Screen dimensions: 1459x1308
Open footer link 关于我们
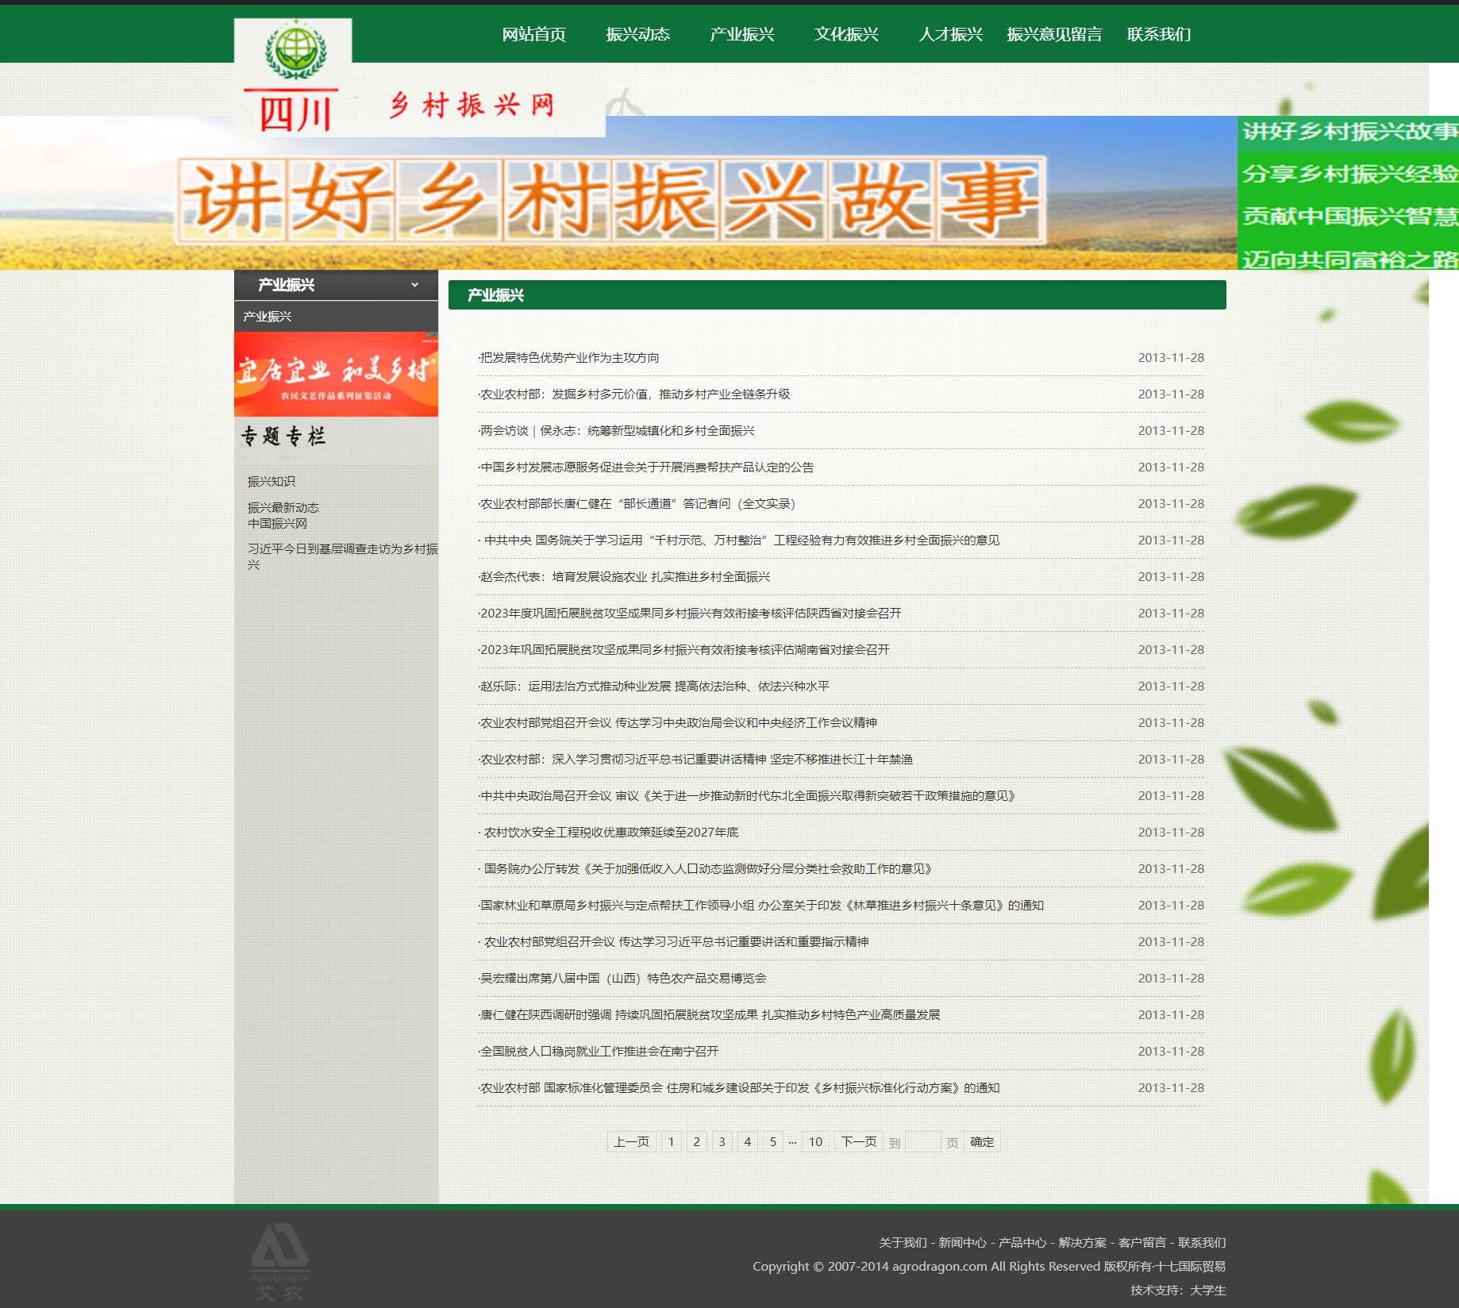coord(903,1243)
